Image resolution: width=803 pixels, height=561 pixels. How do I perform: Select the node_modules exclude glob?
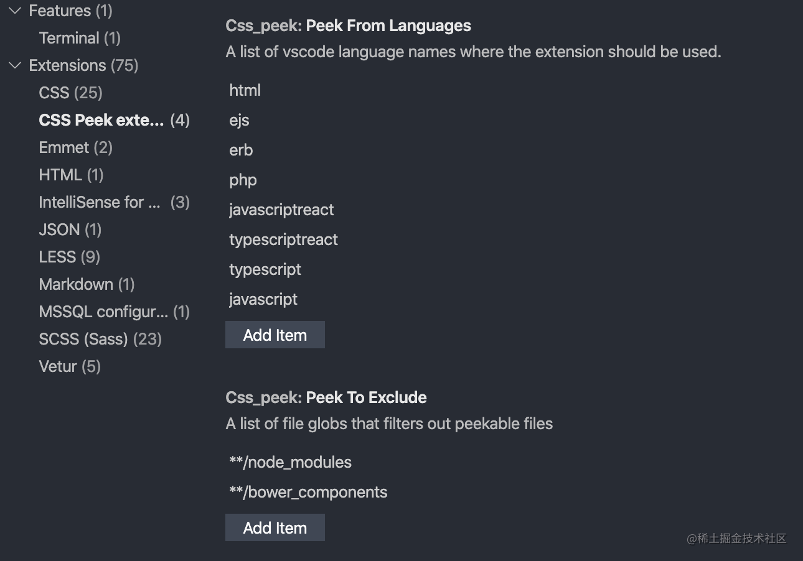[289, 462]
